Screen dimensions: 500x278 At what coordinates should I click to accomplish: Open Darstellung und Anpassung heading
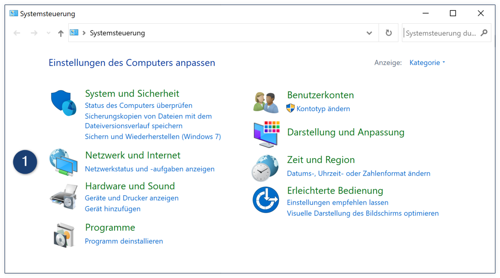(x=346, y=132)
